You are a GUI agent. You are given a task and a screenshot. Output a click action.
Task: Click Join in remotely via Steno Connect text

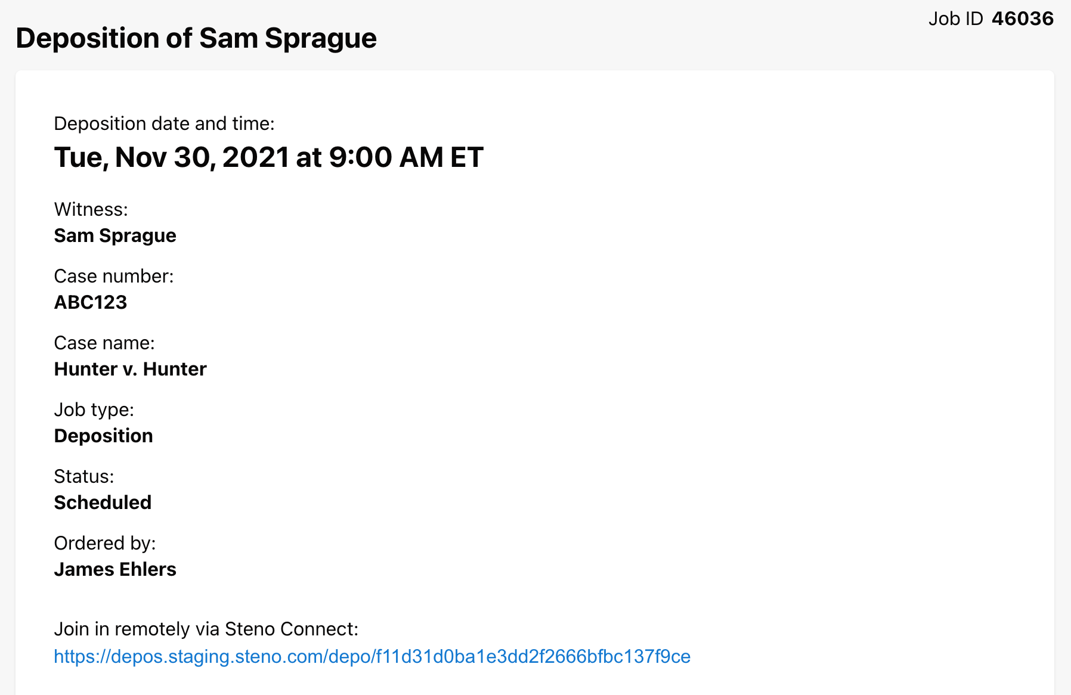click(x=206, y=629)
